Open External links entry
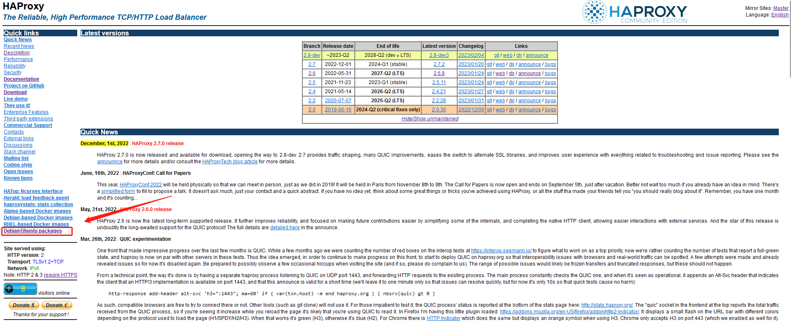792x322 pixels. [19, 139]
